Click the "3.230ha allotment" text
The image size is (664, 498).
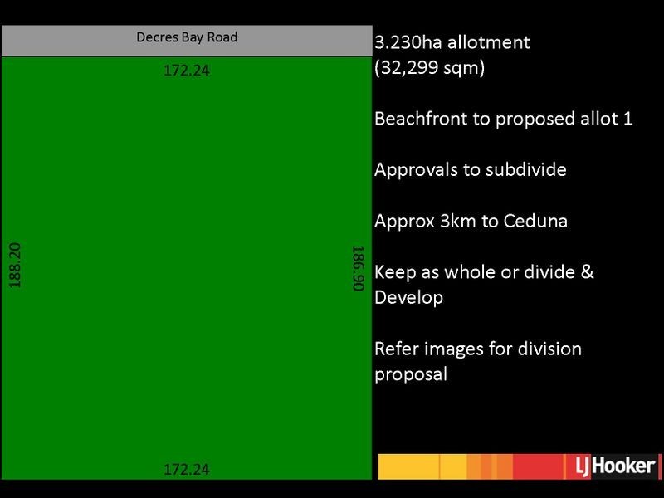coord(452,42)
